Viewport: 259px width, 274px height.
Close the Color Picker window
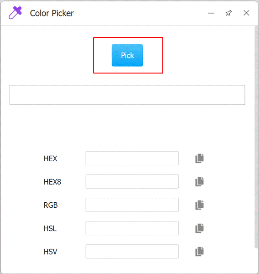coord(246,13)
